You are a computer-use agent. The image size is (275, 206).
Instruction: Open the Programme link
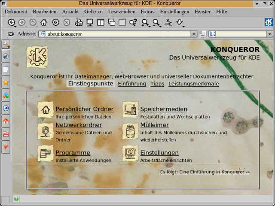(73, 153)
